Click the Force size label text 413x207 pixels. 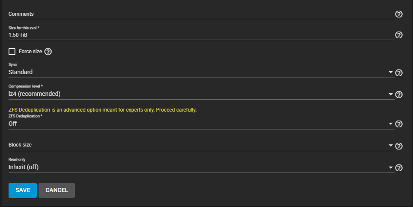pyautogui.click(x=30, y=52)
